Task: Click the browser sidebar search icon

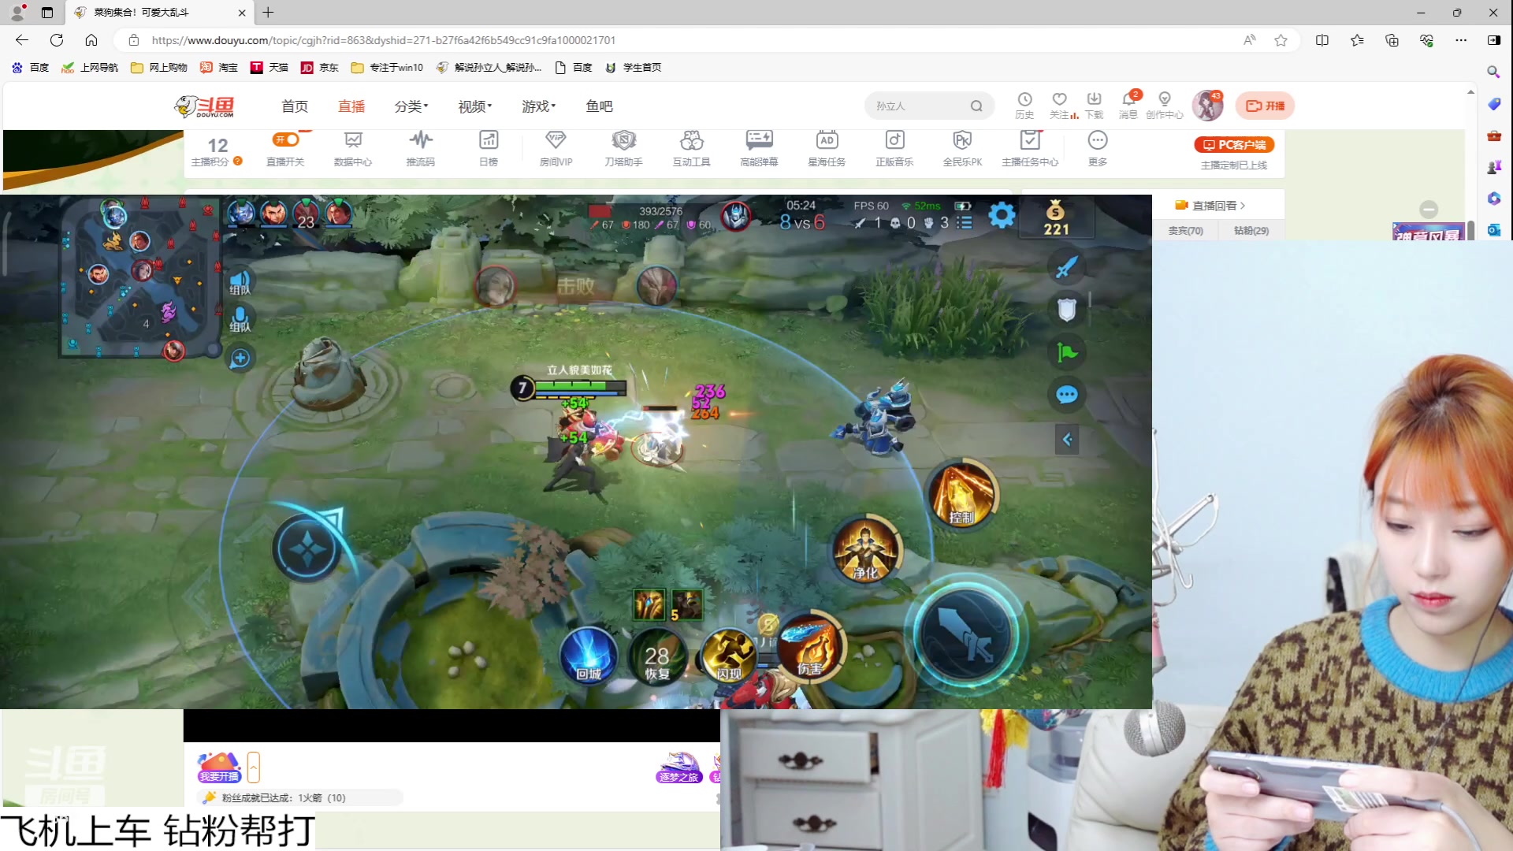Action: (1493, 72)
